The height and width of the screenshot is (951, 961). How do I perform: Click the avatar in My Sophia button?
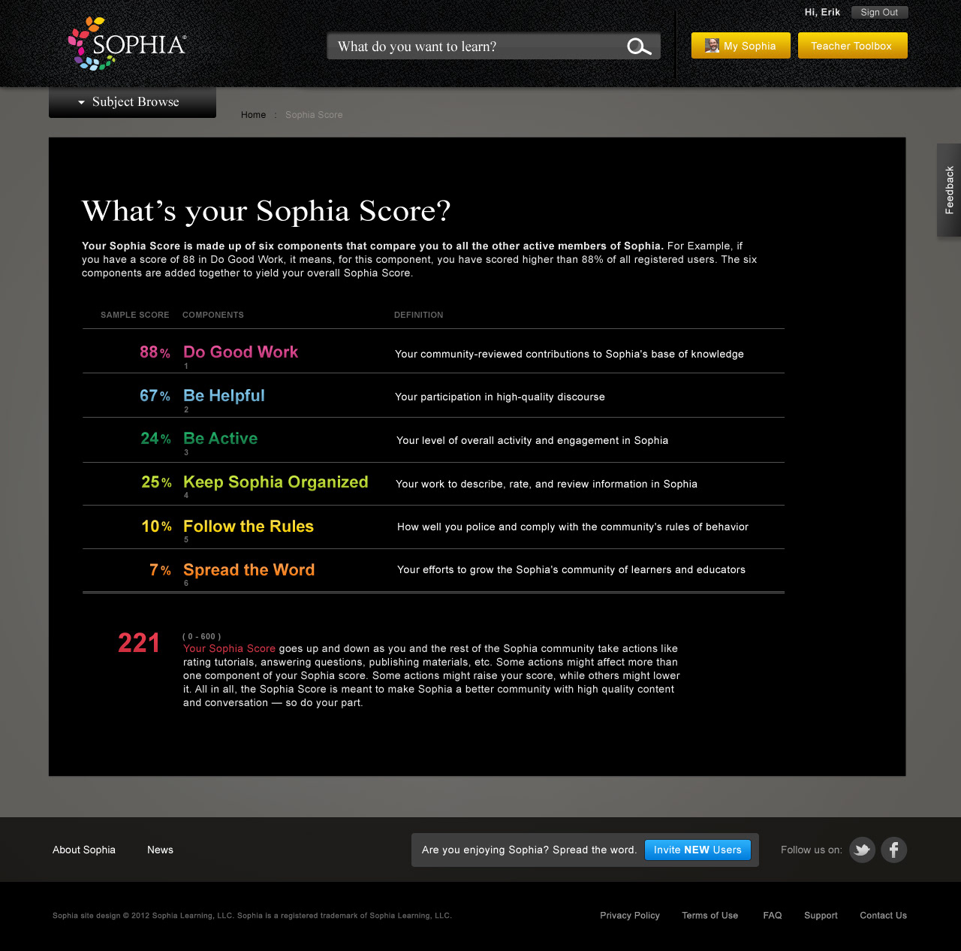pyautogui.click(x=712, y=46)
